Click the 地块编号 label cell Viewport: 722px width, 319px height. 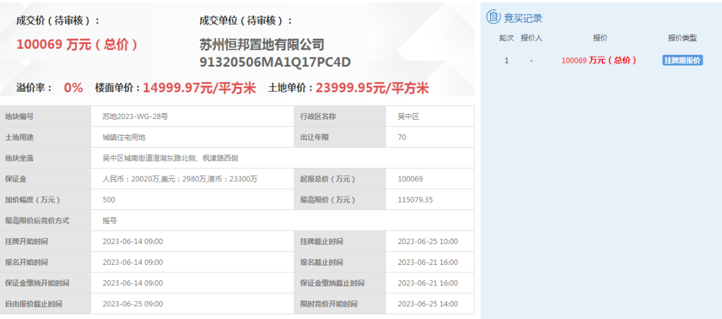click(45, 116)
